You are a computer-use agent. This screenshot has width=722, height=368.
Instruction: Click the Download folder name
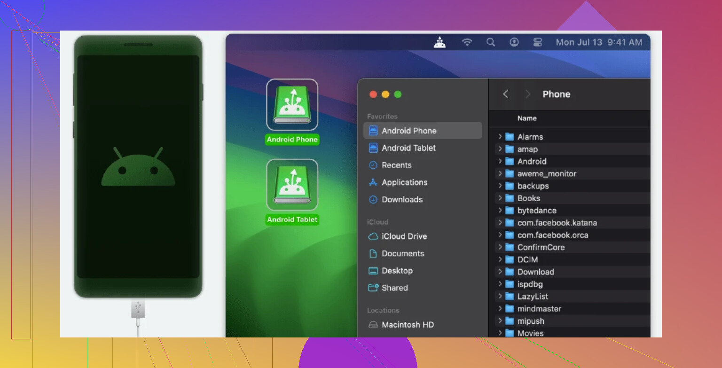click(x=536, y=272)
